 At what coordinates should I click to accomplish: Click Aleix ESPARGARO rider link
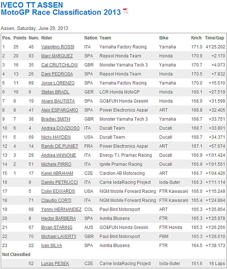pos(59,110)
